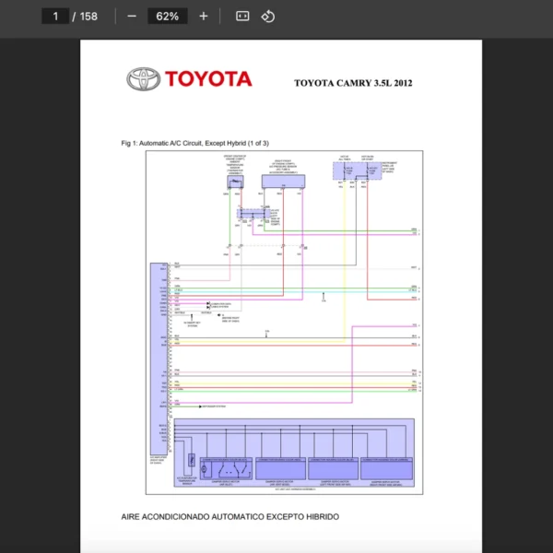This screenshot has width=553, height=553.
Task: Rotate the document with the rotate icon
Action: [268, 17]
